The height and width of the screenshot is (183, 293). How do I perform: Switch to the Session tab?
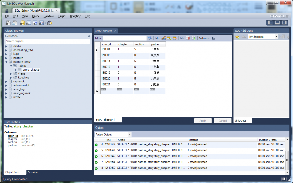33,172
